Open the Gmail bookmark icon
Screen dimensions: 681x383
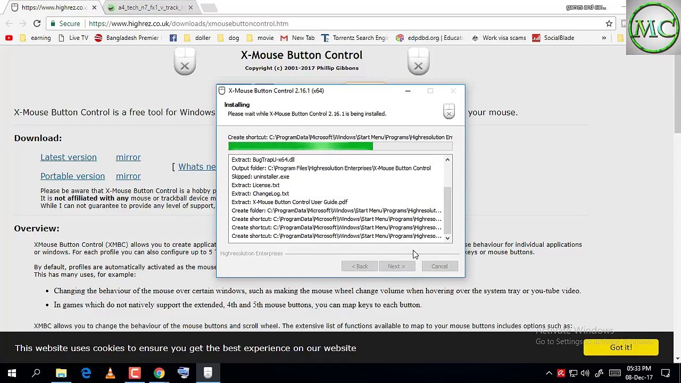tap(284, 38)
